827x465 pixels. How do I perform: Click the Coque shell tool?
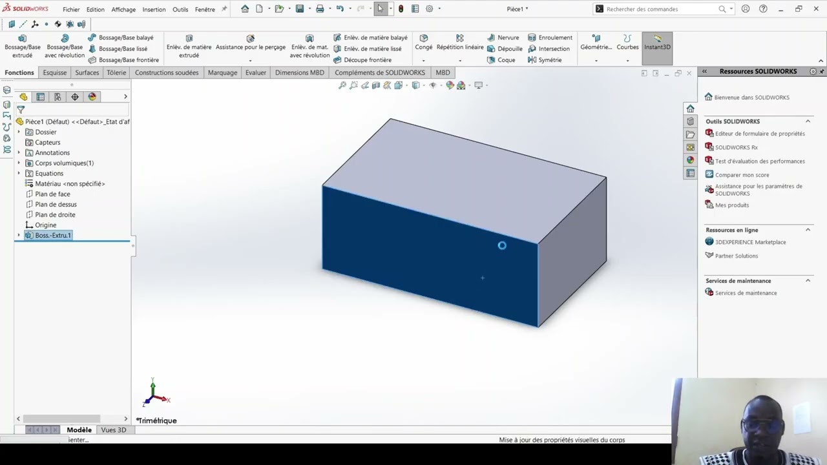[x=501, y=59]
